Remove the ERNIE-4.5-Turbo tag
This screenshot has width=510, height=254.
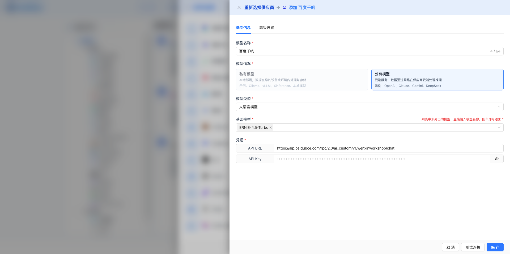pos(271,128)
